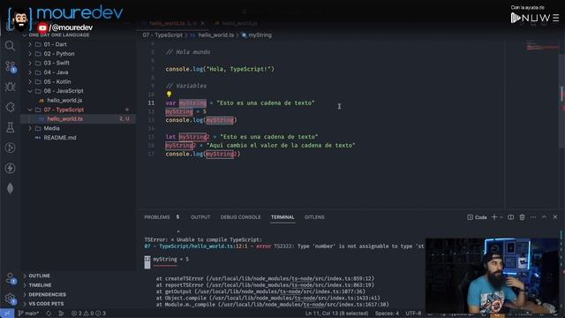
Task: Expand the Media folder
Action: [x=78, y=128]
